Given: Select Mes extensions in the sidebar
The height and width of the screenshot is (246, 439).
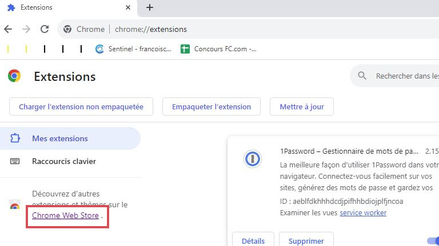Looking at the screenshot, I should tap(59, 138).
